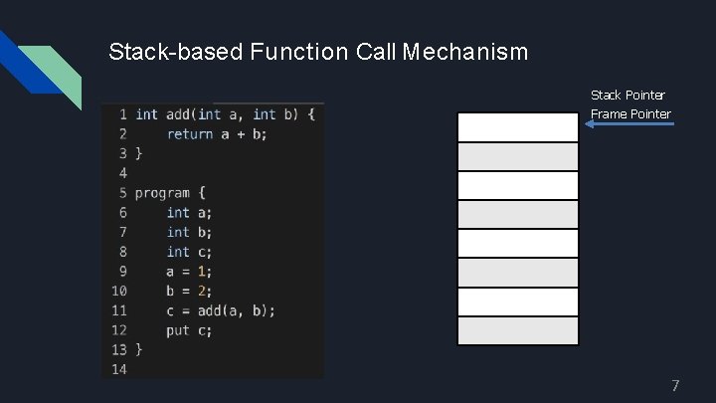The image size is (716, 403).
Task: Click the 'Stack Pointer' label
Action: coord(627,96)
